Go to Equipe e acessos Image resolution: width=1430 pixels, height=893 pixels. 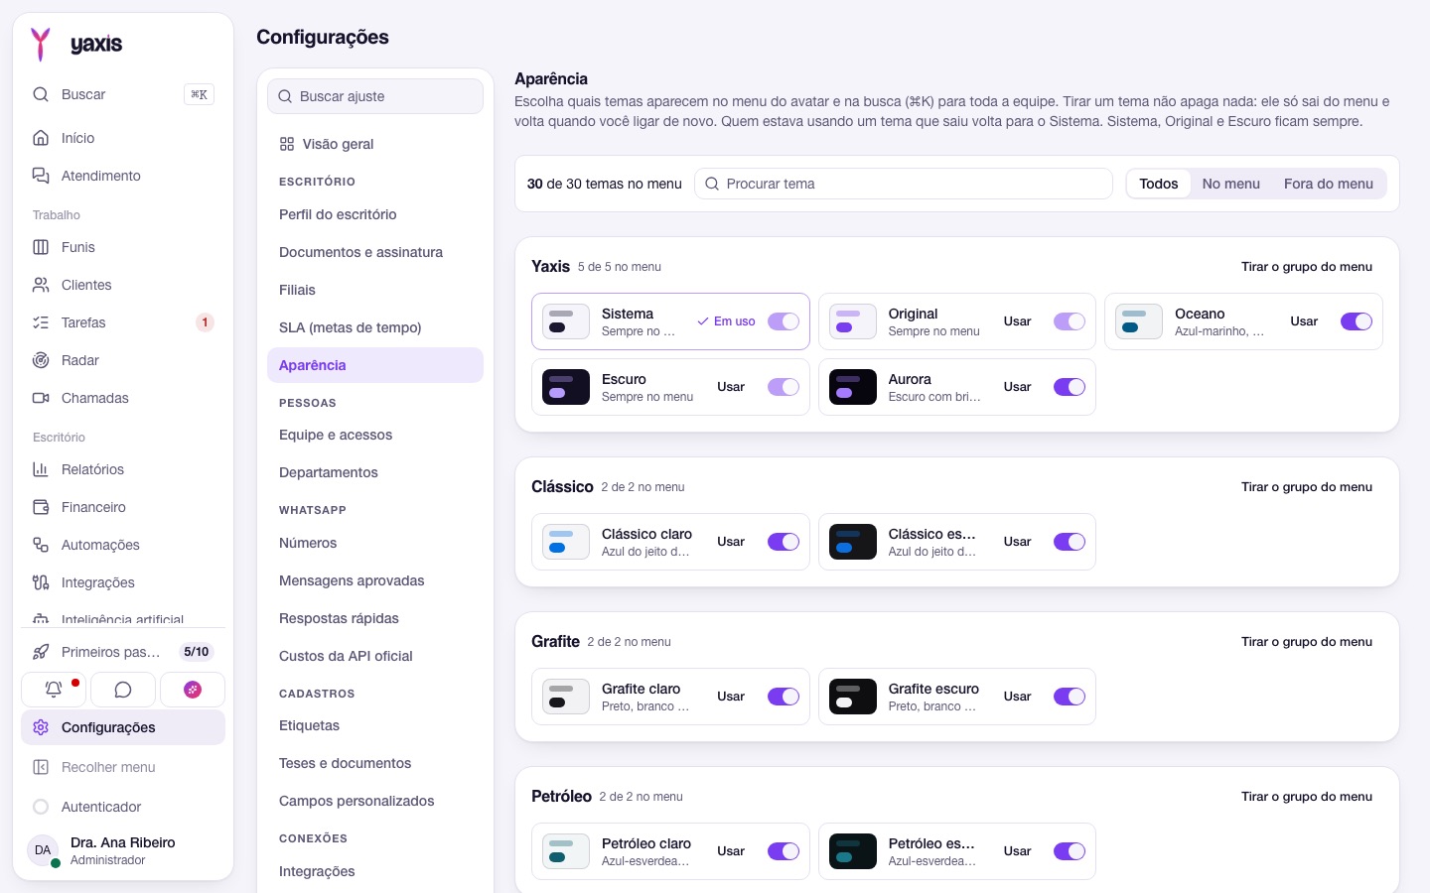tap(375, 435)
